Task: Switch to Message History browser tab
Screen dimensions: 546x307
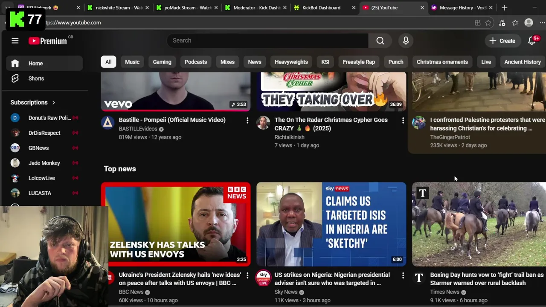Action: pyautogui.click(x=462, y=8)
